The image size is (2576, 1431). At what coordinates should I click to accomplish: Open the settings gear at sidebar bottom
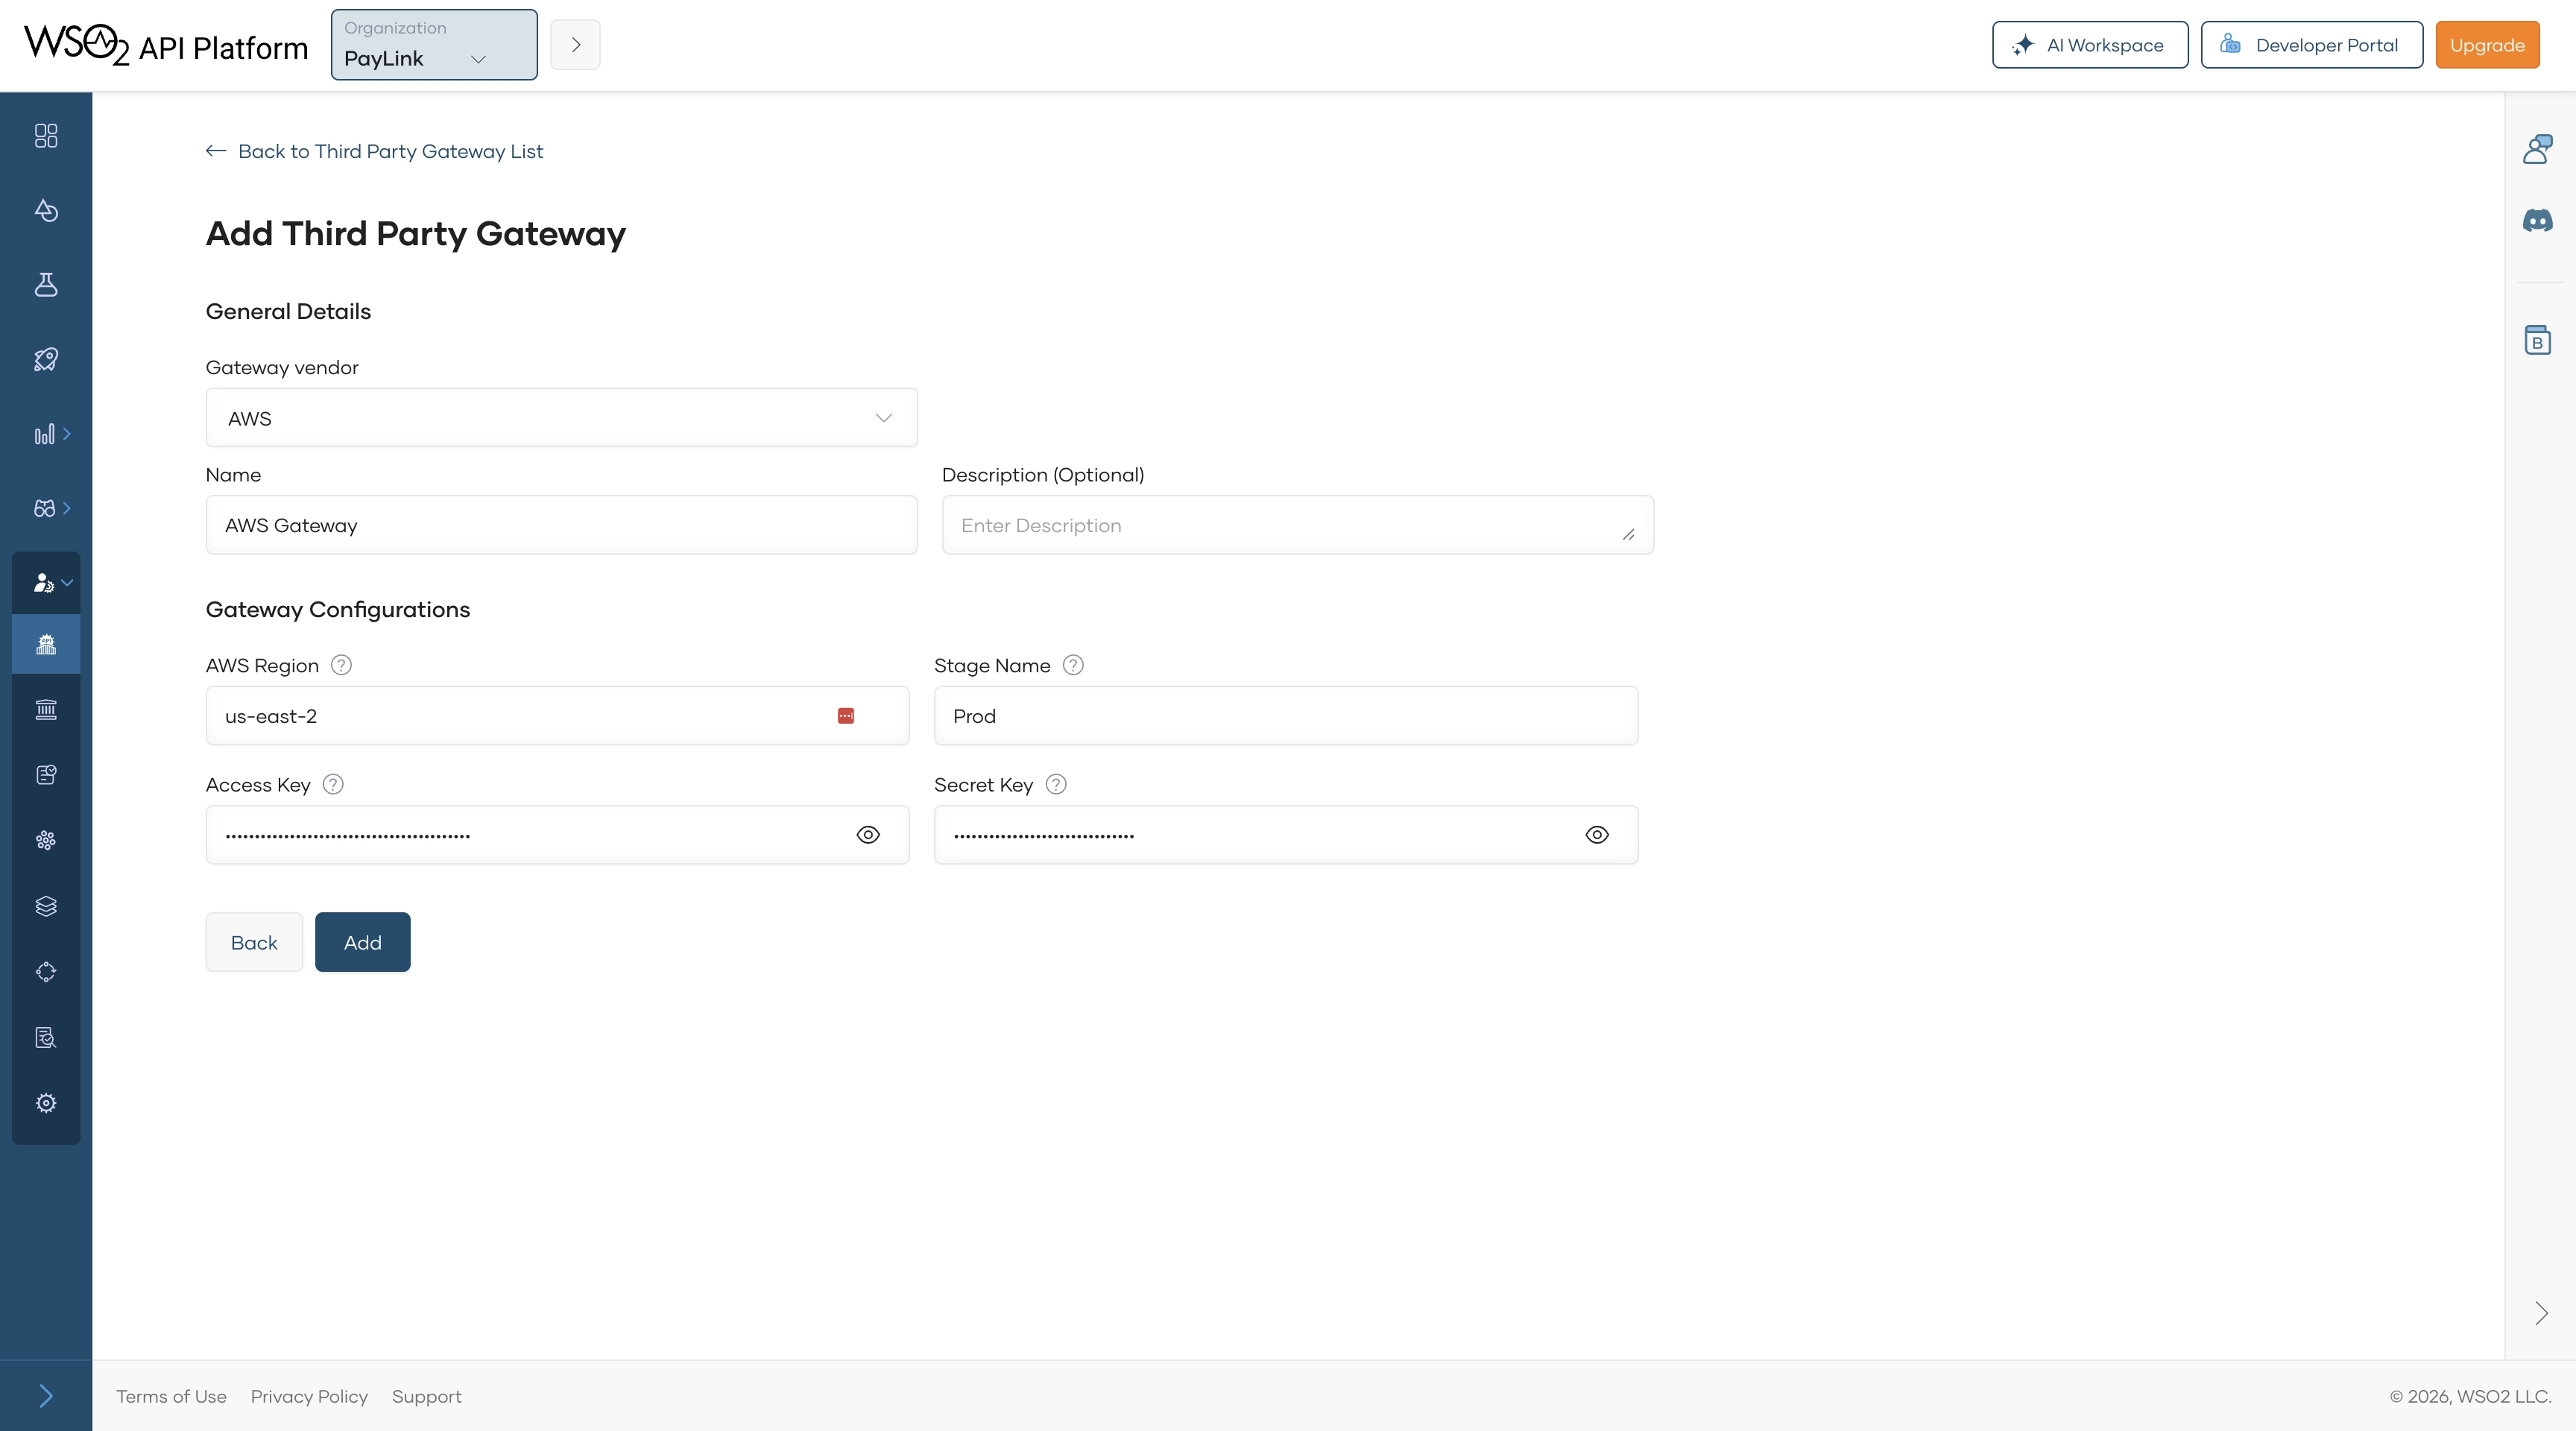click(x=45, y=1102)
